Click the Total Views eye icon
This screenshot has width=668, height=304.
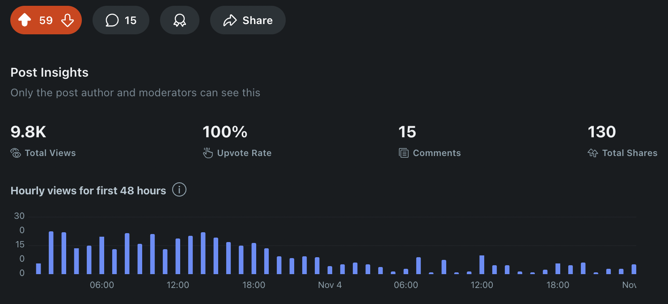(16, 153)
